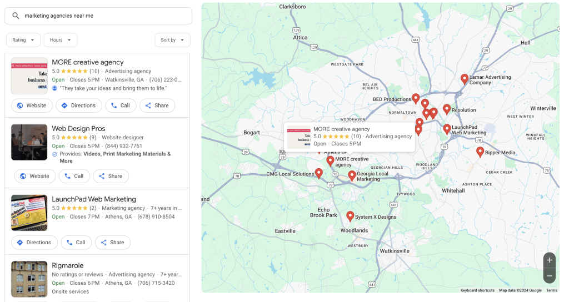Select CMG Local Solutions map pin
Screen dimensions: 569x302
[x=318, y=173]
